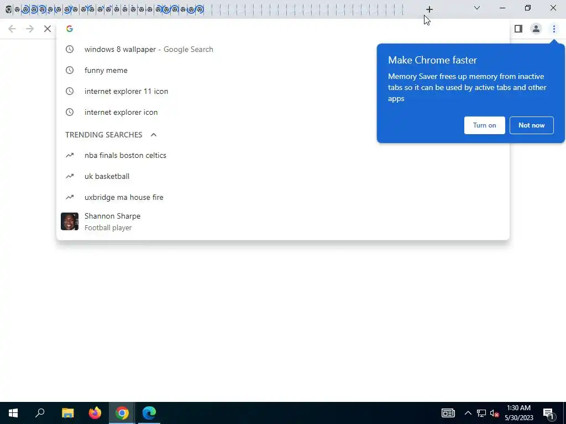
Task: Select 'funny meme' suggestion
Action: [x=283, y=70]
